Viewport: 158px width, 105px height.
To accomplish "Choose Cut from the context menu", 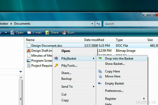I will [x=64, y=94].
